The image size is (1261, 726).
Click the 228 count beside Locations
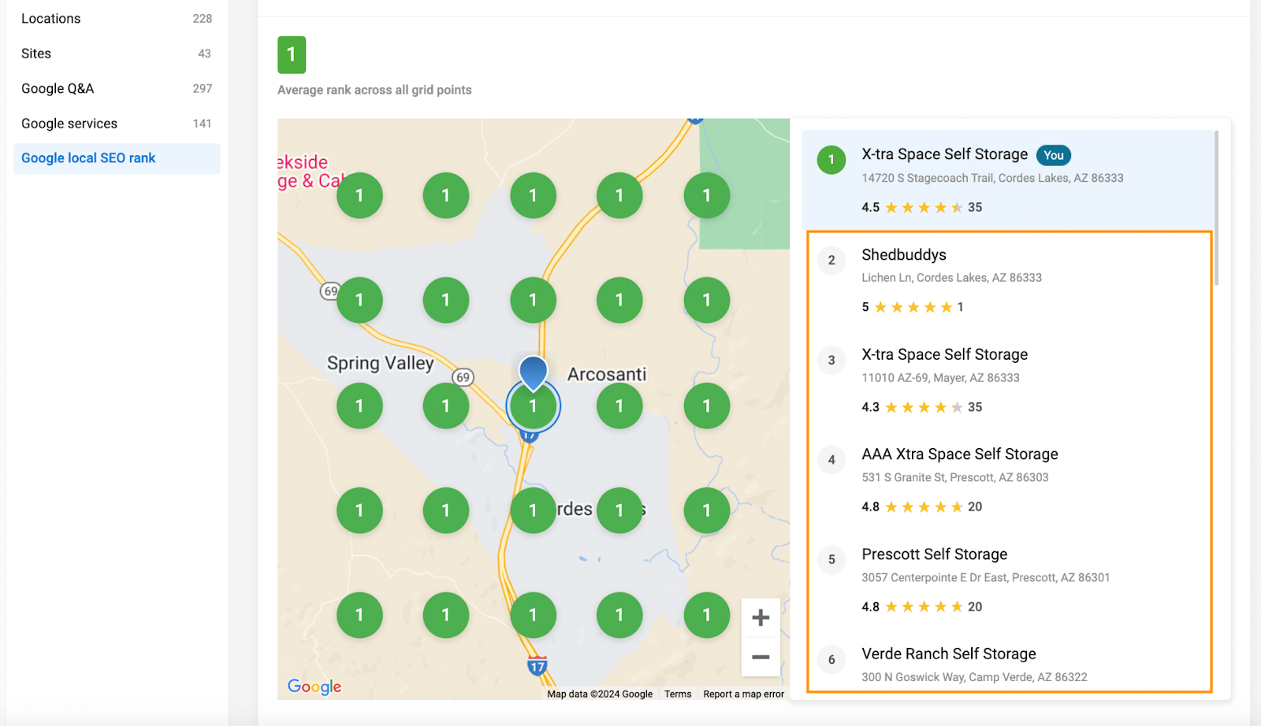pos(203,18)
